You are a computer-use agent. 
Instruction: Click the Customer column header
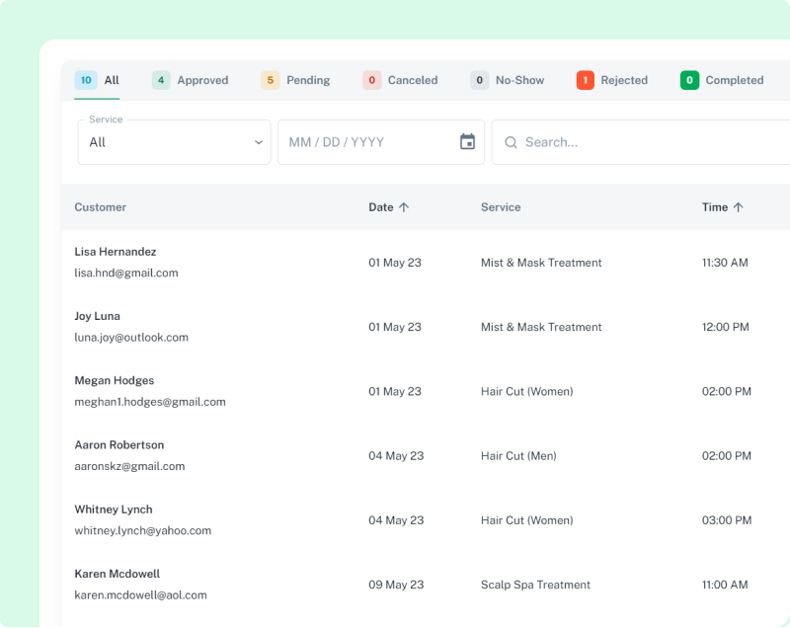pyautogui.click(x=100, y=207)
